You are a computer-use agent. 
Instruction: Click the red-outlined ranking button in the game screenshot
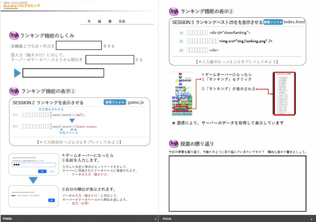tap(181, 109)
